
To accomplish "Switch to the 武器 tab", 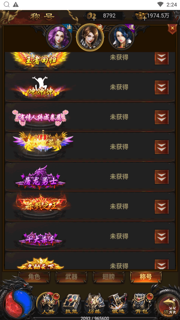I will [x=71, y=277].
